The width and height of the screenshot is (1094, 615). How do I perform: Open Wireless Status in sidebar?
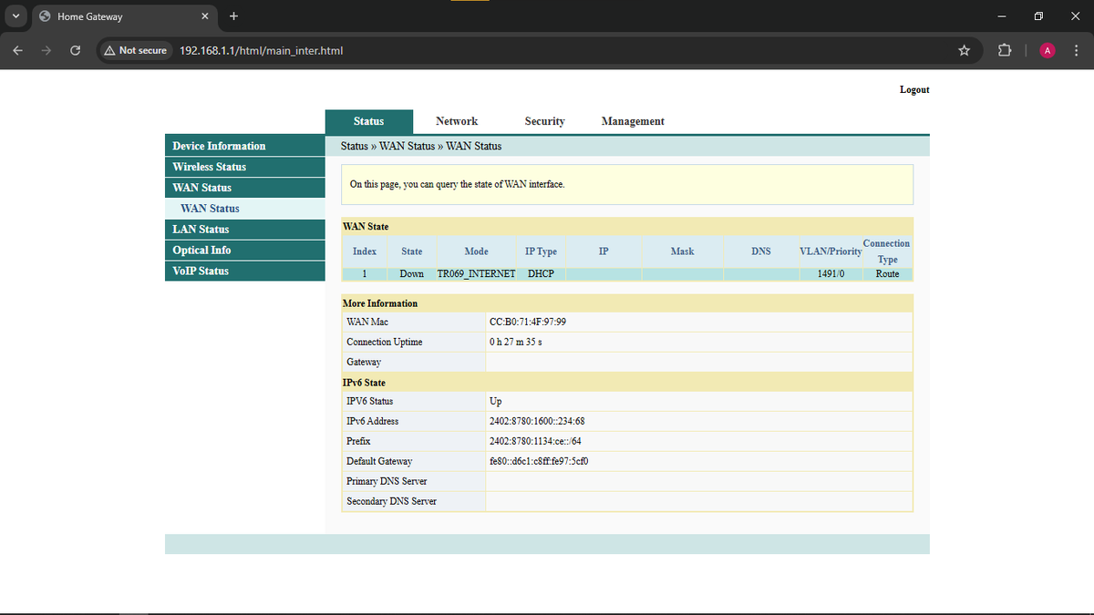(x=245, y=167)
